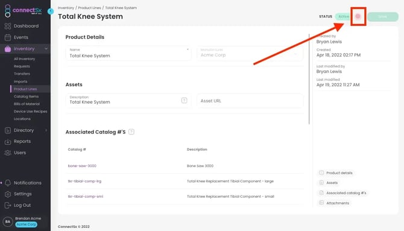Viewport: 404px width, 231px height.
Task: Open the tkr-tibial-comp-sml catalog link
Action: tap(86, 197)
